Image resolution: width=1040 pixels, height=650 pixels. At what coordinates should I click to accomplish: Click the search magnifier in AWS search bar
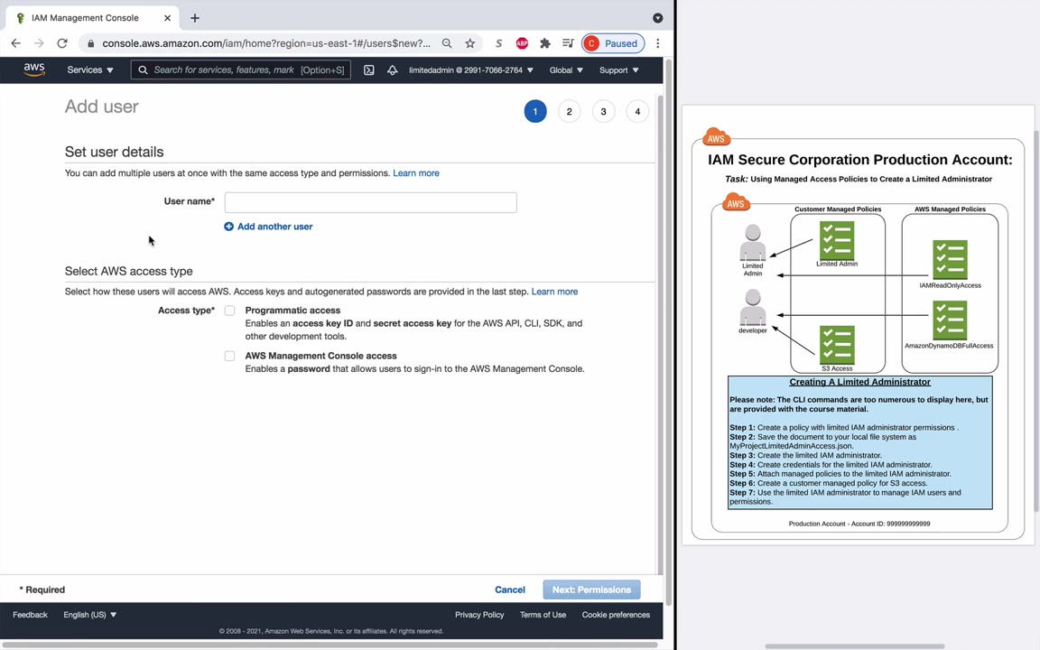point(143,70)
